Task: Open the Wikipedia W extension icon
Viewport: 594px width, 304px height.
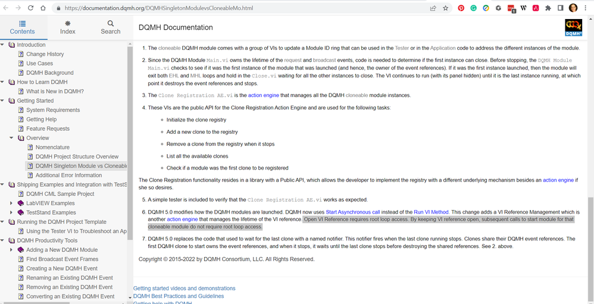Action: point(524,8)
